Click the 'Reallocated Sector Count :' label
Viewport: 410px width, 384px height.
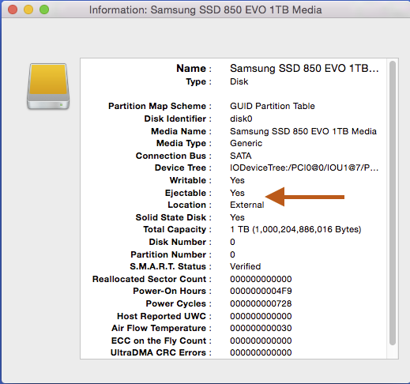point(152,279)
